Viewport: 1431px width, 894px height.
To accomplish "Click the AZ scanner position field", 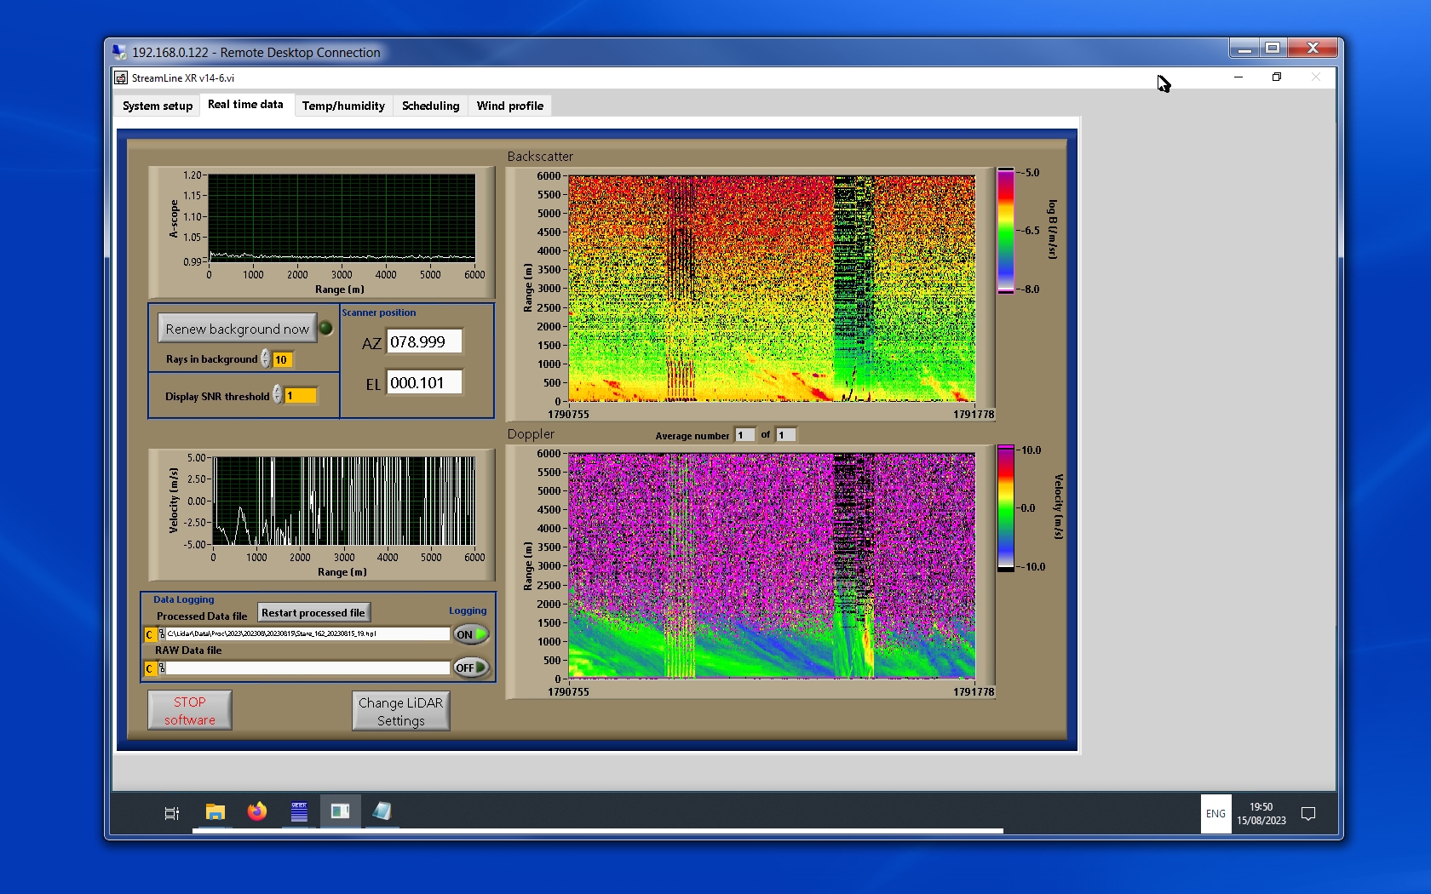I will 425,342.
